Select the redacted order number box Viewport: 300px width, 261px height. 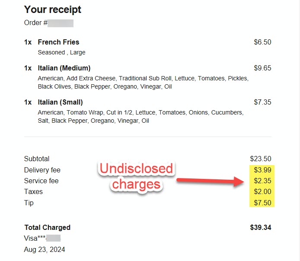pos(61,23)
